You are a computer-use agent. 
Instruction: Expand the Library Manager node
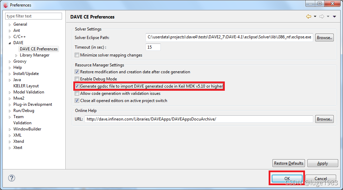(16, 55)
